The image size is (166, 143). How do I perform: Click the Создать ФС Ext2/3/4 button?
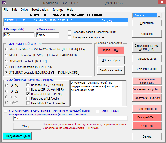(147, 98)
